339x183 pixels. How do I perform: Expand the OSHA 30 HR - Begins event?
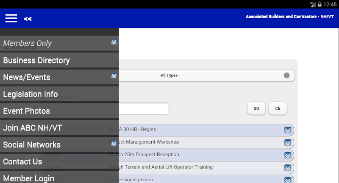(288, 130)
